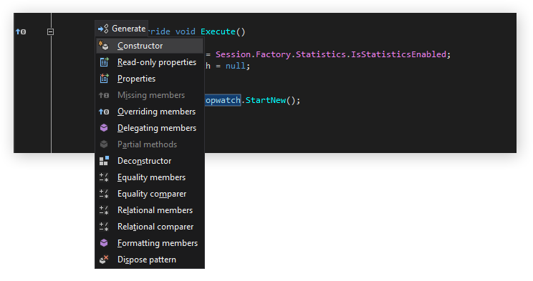Select the disabled Missing members entry

click(x=150, y=95)
